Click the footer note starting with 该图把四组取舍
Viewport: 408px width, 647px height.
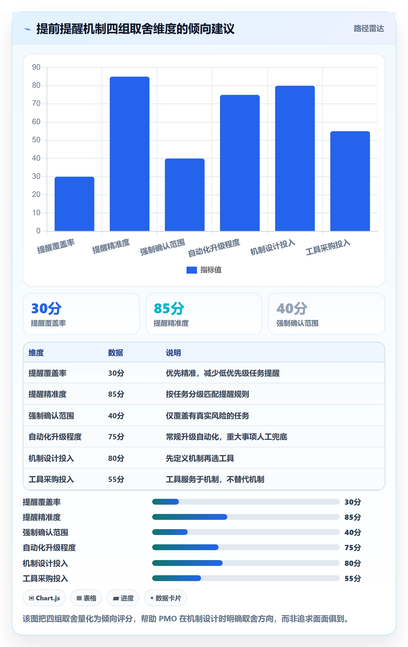tap(187, 619)
